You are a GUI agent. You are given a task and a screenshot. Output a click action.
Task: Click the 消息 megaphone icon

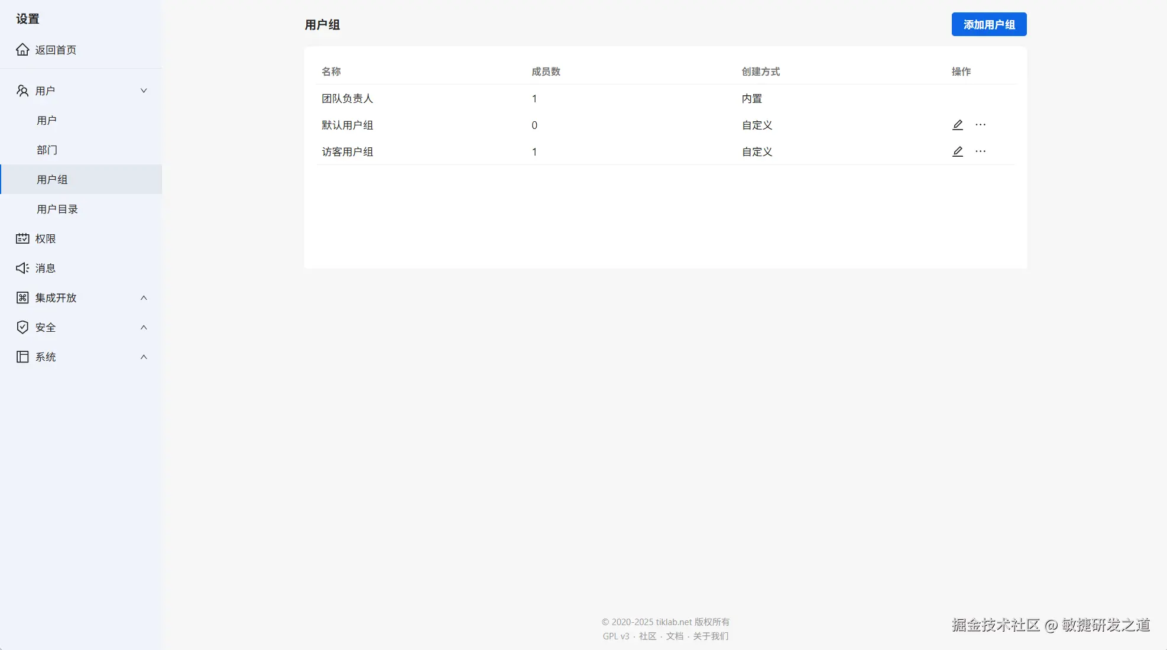pyautogui.click(x=22, y=268)
